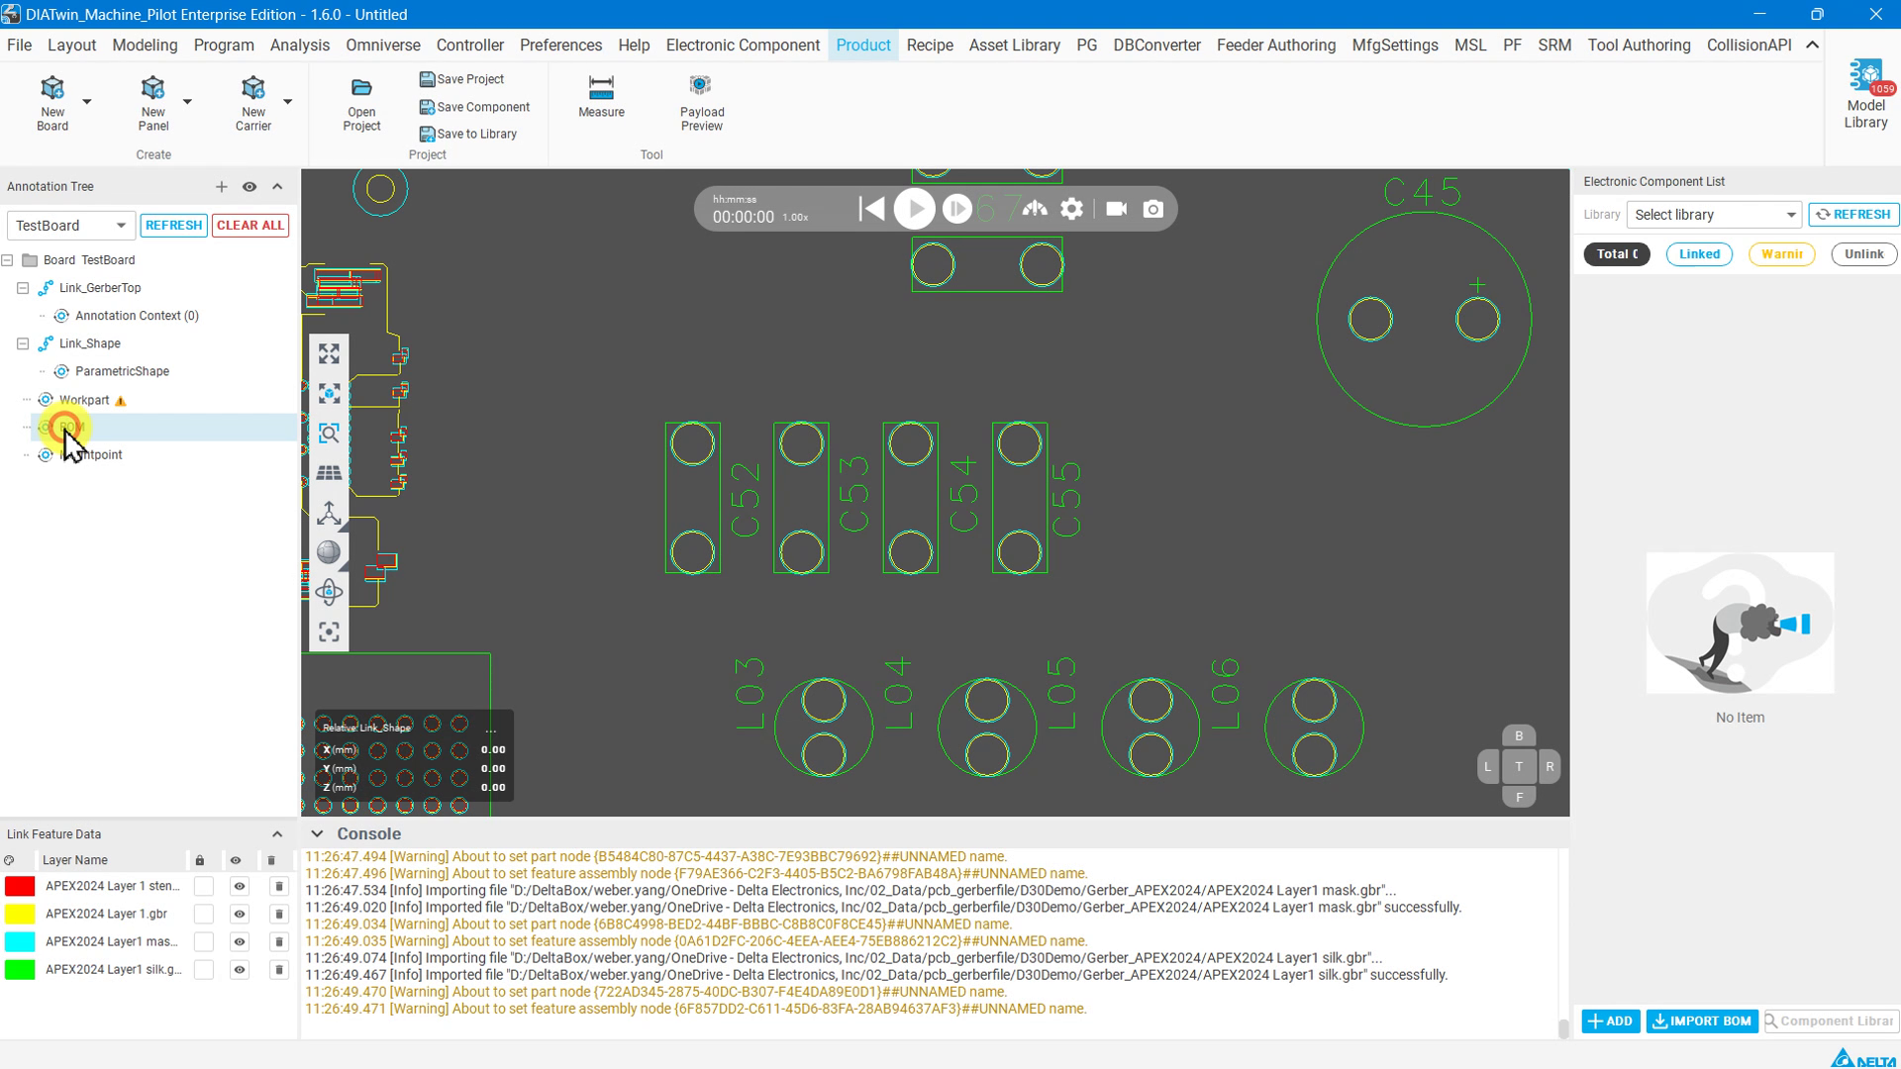
Task: Take a snapshot with the camera icon
Action: tap(1152, 209)
